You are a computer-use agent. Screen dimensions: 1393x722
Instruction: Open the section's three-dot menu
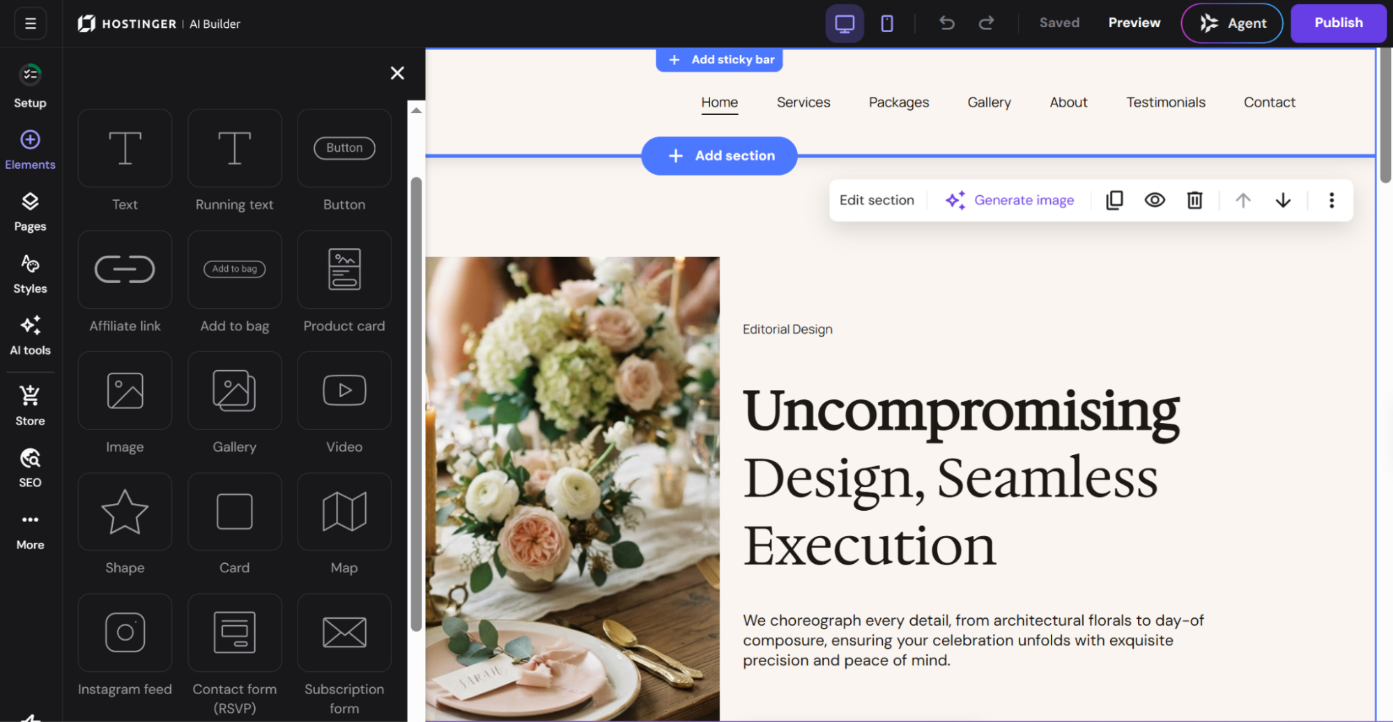(1332, 201)
